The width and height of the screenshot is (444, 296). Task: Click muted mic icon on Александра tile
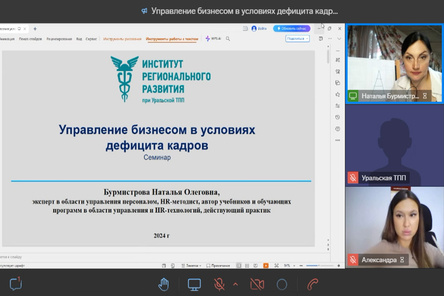click(353, 260)
